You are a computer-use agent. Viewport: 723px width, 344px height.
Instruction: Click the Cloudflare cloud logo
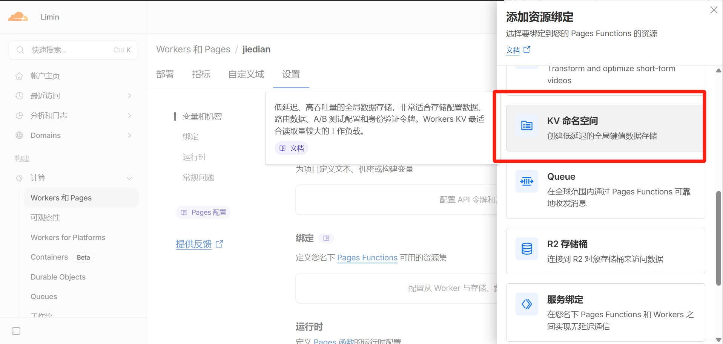[18, 17]
